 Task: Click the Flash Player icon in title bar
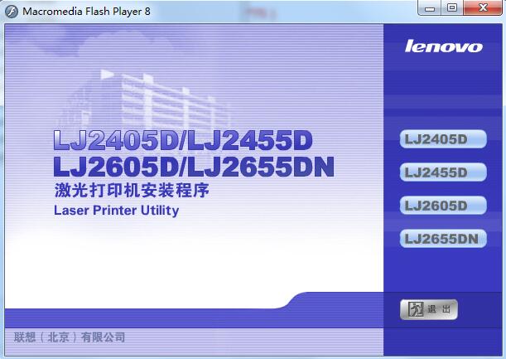(x=12, y=9)
